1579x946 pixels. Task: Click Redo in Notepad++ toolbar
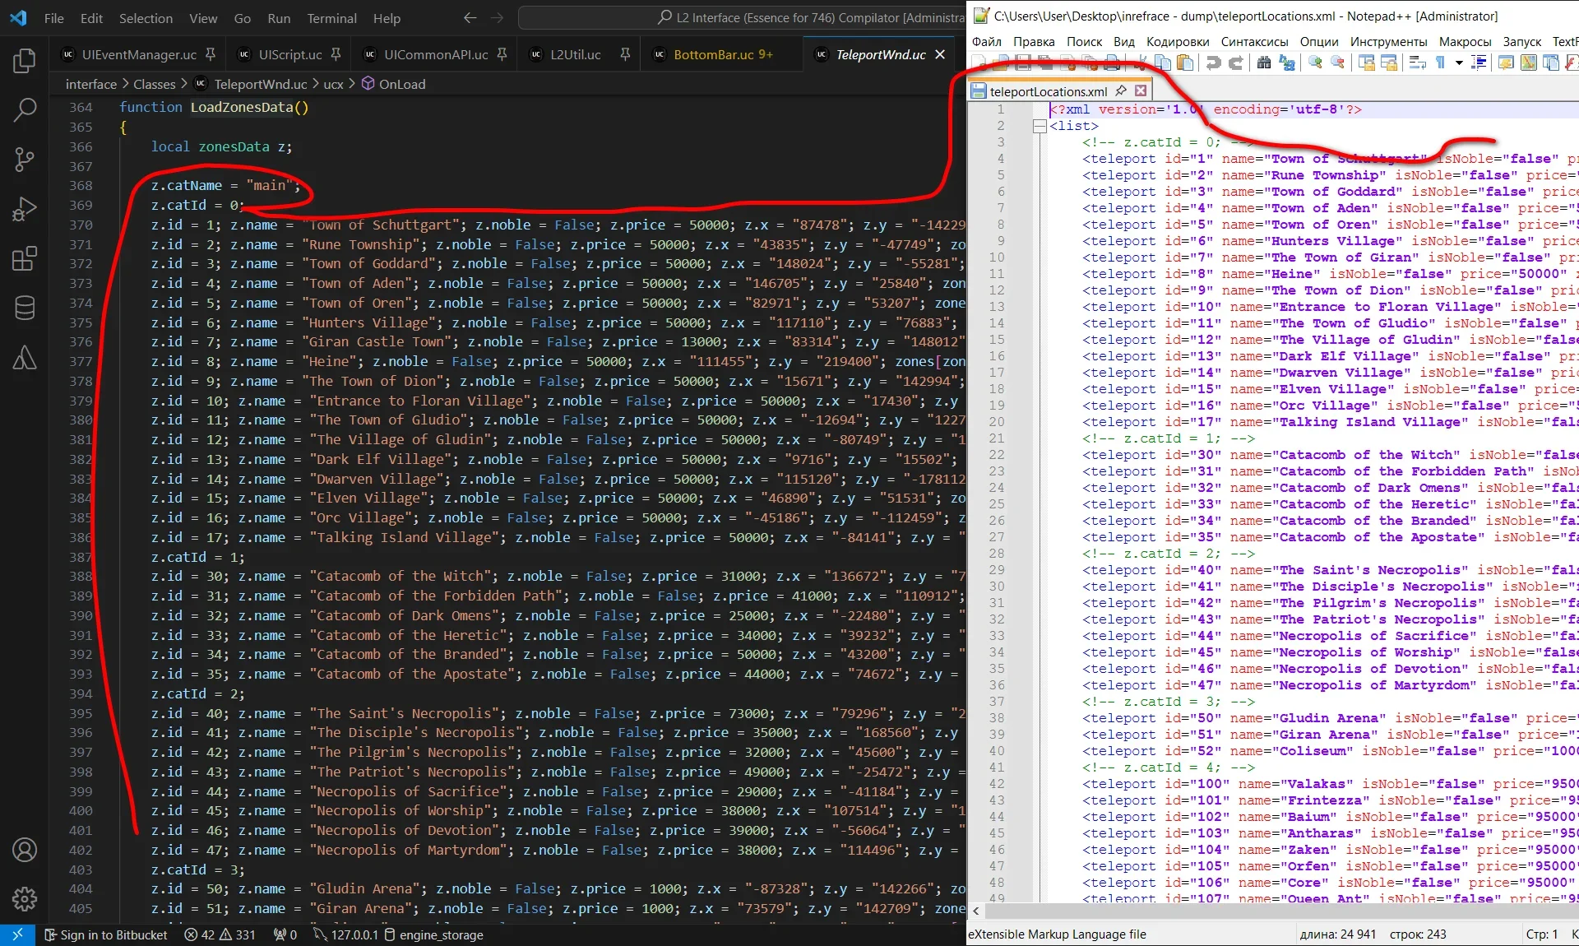pos(1236,63)
